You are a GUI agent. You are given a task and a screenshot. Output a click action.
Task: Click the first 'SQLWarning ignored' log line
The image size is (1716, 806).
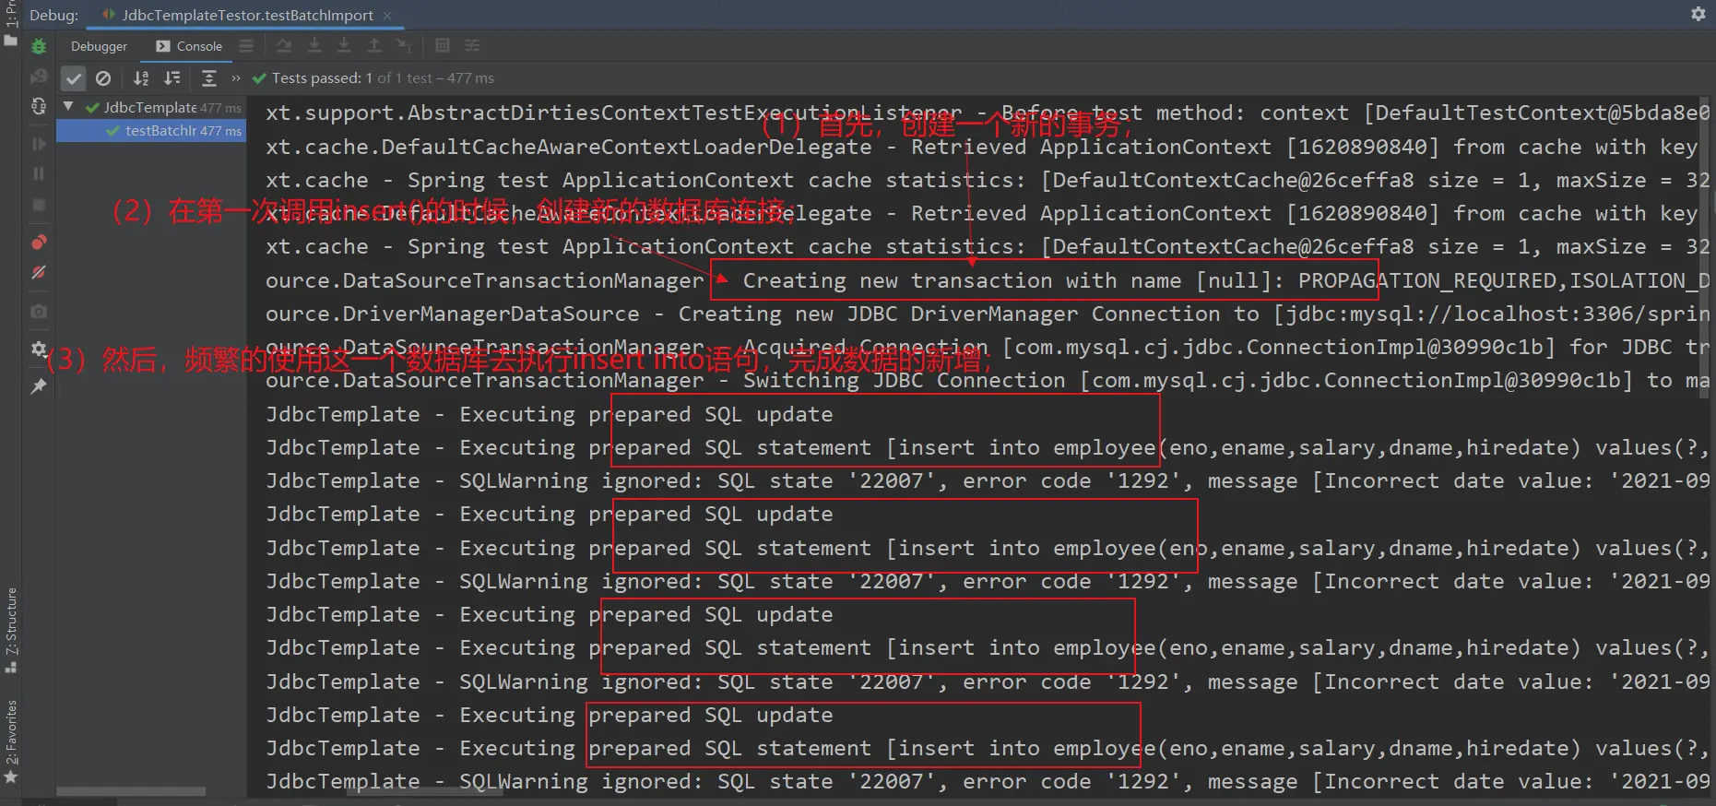(987, 480)
